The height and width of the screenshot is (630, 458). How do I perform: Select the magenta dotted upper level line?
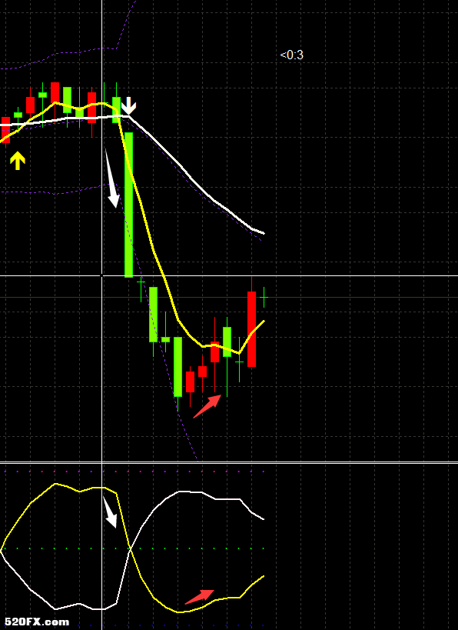pyautogui.click(x=132, y=472)
